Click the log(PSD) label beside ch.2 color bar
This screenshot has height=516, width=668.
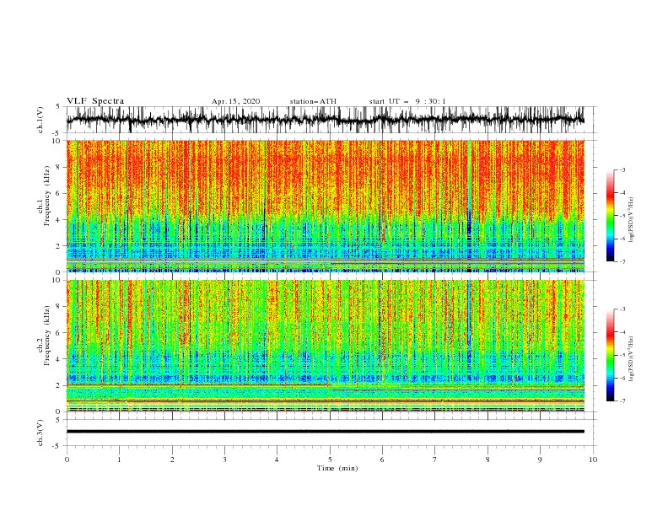pos(631,359)
